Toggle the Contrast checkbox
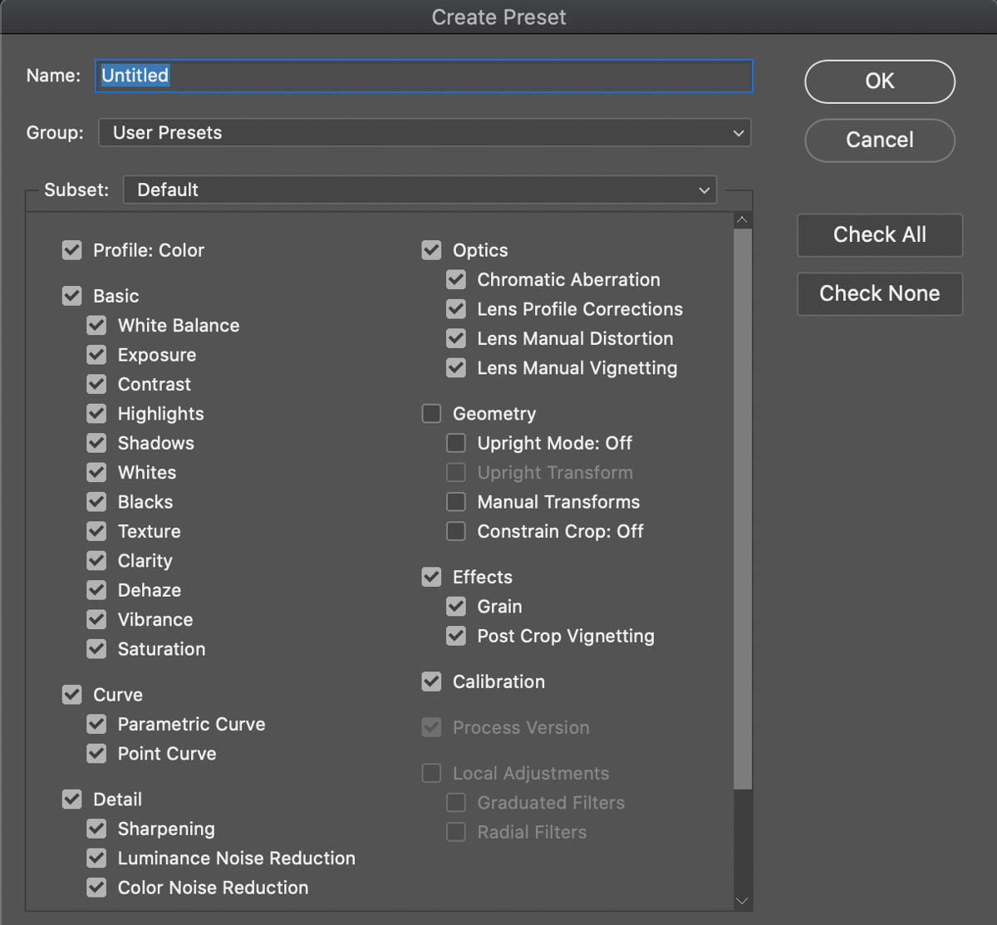Image resolution: width=997 pixels, height=925 pixels. click(96, 384)
